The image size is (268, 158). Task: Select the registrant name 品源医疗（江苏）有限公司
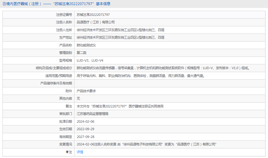[x=96, y=22]
